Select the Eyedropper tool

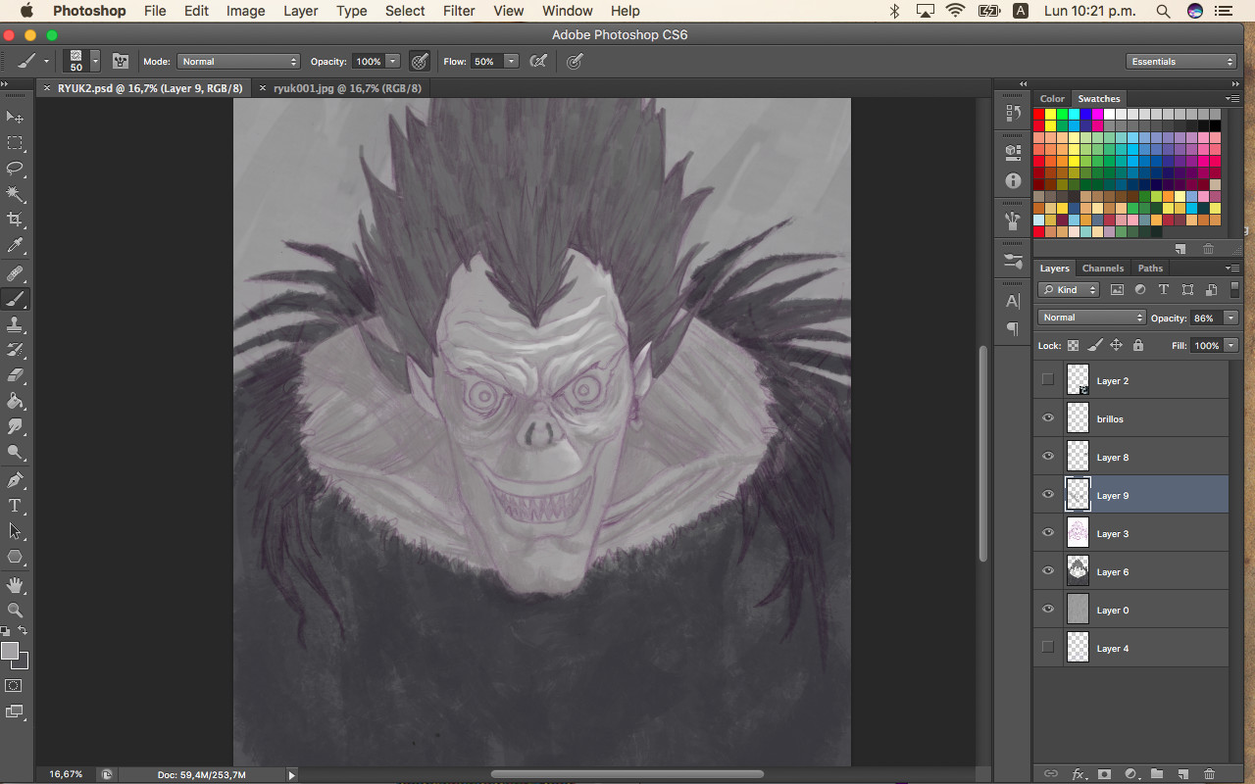tap(16, 245)
